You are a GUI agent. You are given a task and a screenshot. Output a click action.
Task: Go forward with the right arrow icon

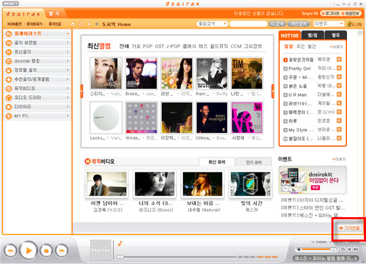pos(97,24)
